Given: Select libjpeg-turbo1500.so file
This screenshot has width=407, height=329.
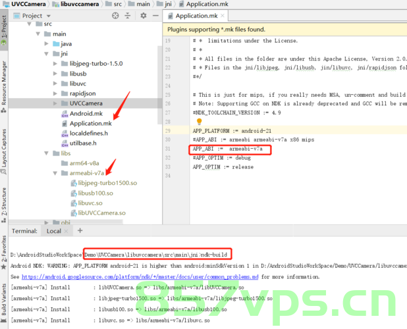Looking at the screenshot, I should (x=107, y=183).
